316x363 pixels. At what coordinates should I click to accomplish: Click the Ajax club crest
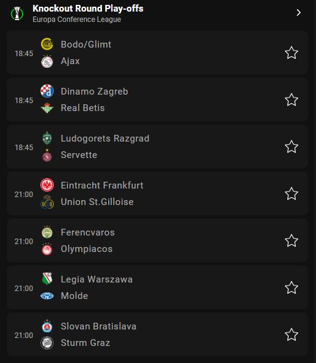coord(47,62)
